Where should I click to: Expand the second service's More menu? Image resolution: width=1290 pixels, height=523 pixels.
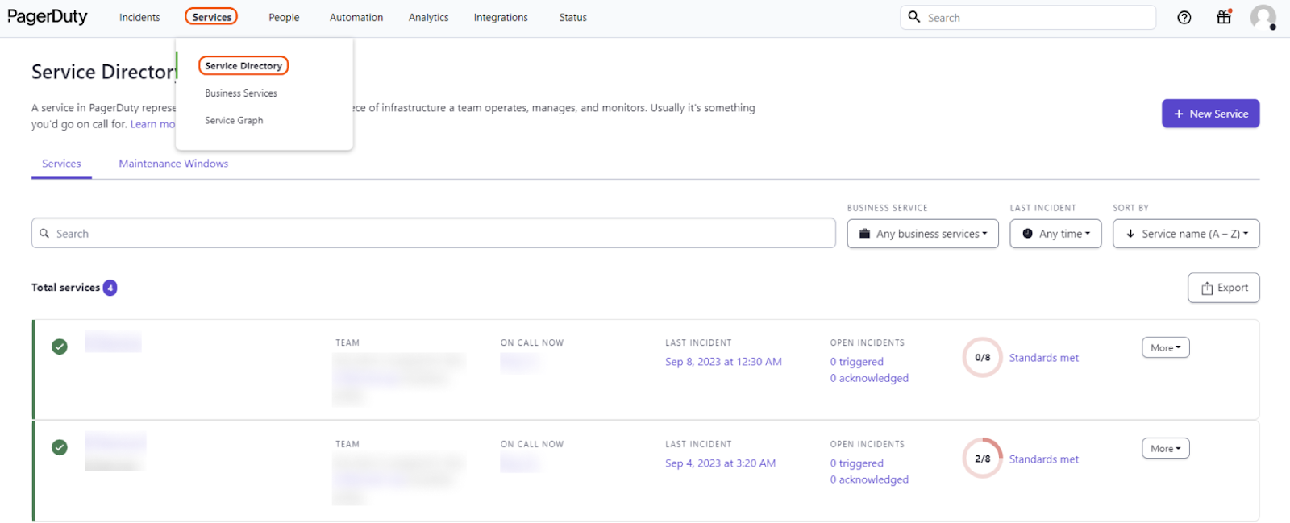pyautogui.click(x=1165, y=448)
